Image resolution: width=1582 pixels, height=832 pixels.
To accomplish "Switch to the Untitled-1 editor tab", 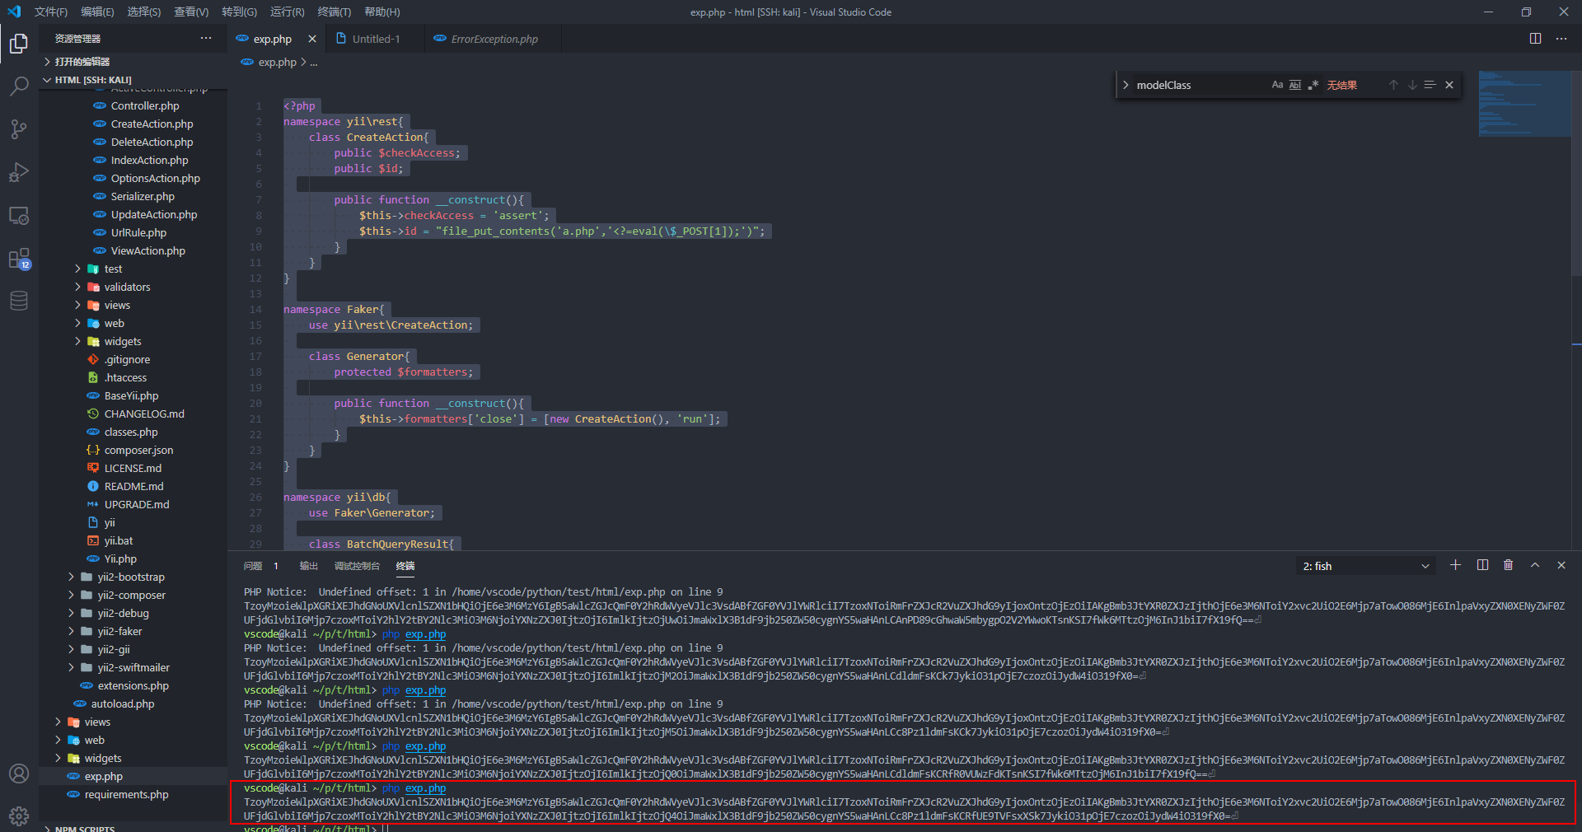I will [376, 39].
